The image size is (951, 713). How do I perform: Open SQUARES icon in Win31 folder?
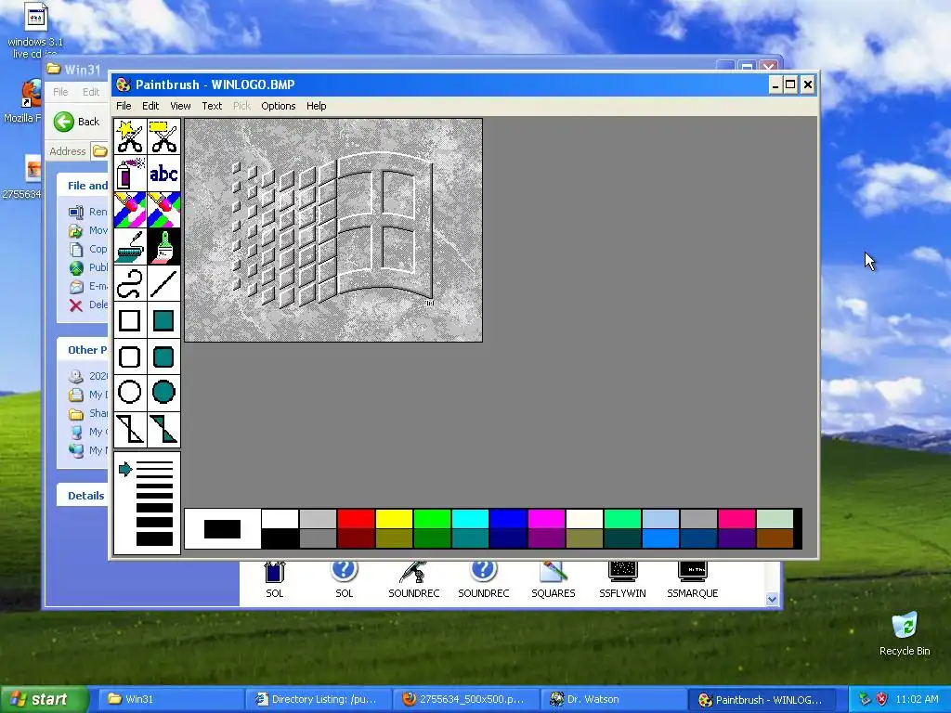554,579
